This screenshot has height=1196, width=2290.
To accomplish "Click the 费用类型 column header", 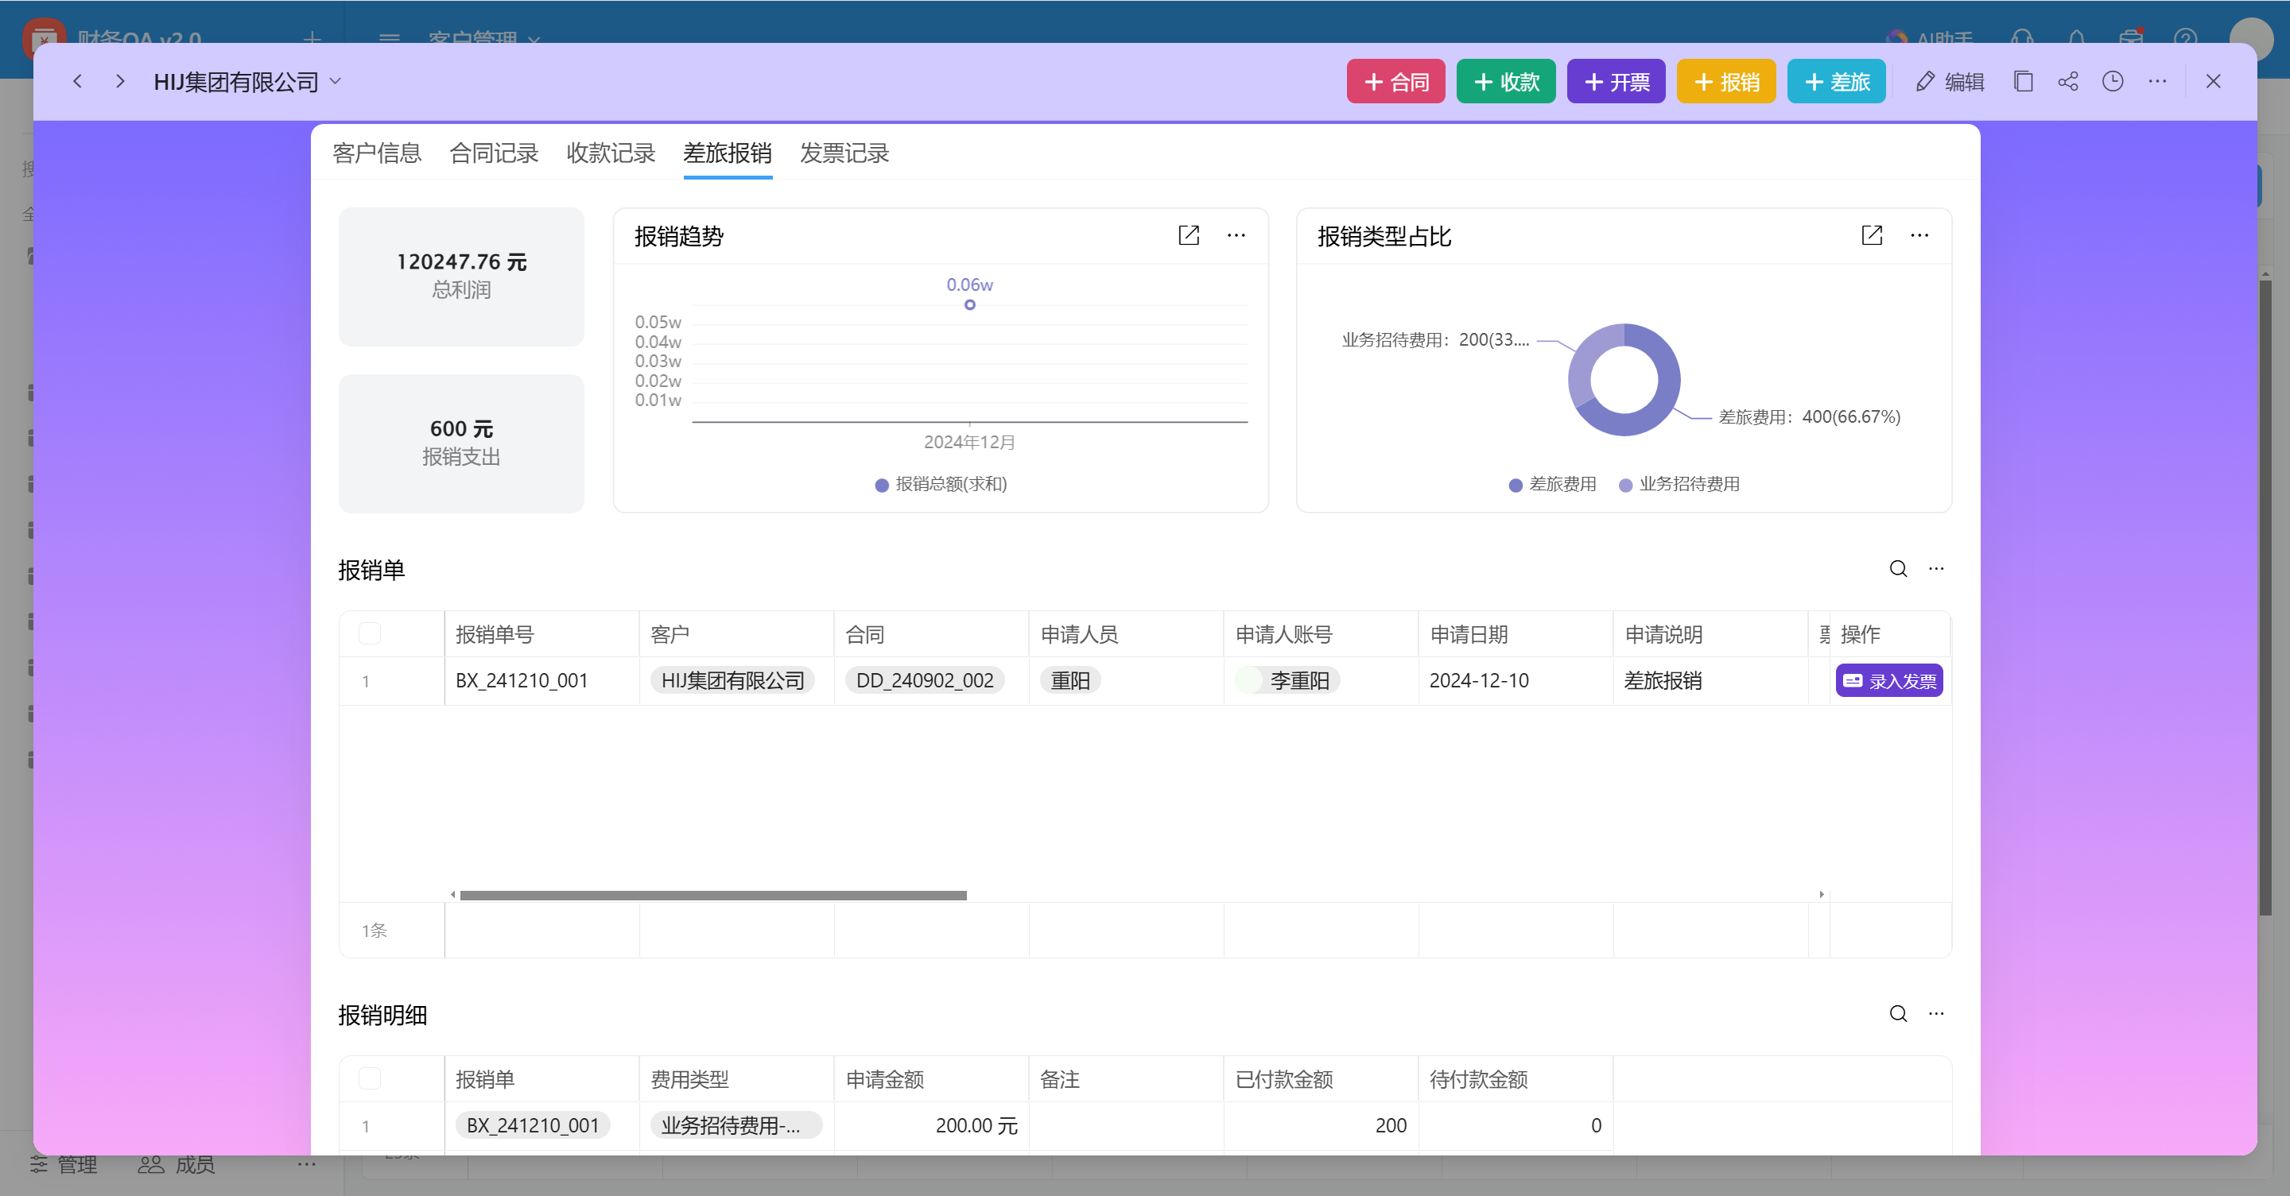I will pyautogui.click(x=736, y=1078).
